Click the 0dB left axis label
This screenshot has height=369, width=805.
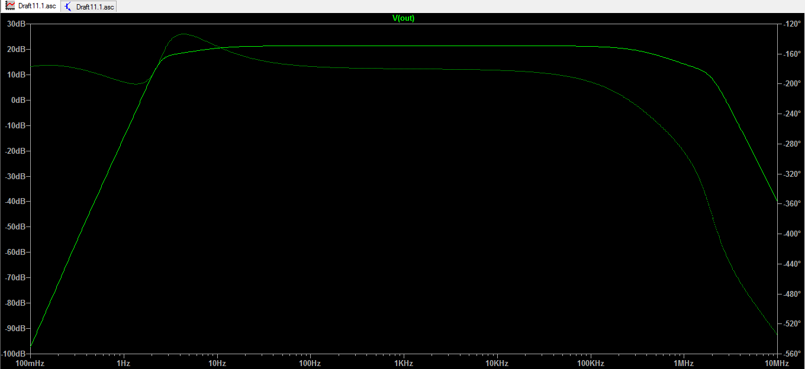coord(18,101)
